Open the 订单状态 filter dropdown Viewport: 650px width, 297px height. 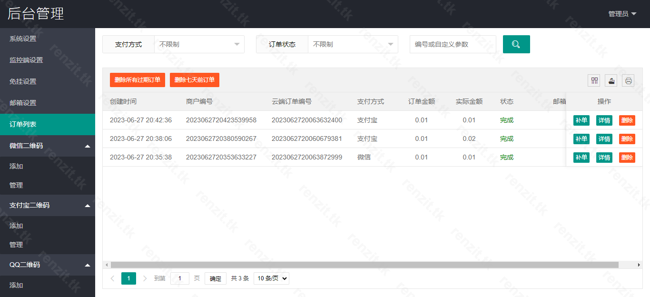click(x=352, y=44)
